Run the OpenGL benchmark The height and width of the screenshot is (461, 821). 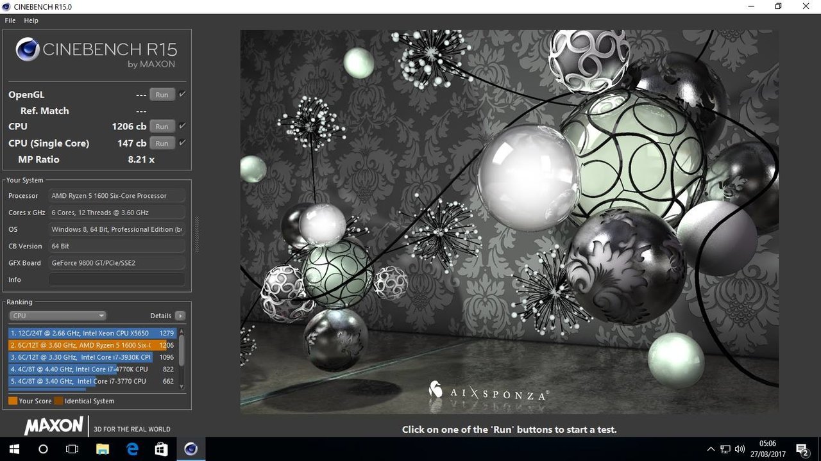point(162,95)
